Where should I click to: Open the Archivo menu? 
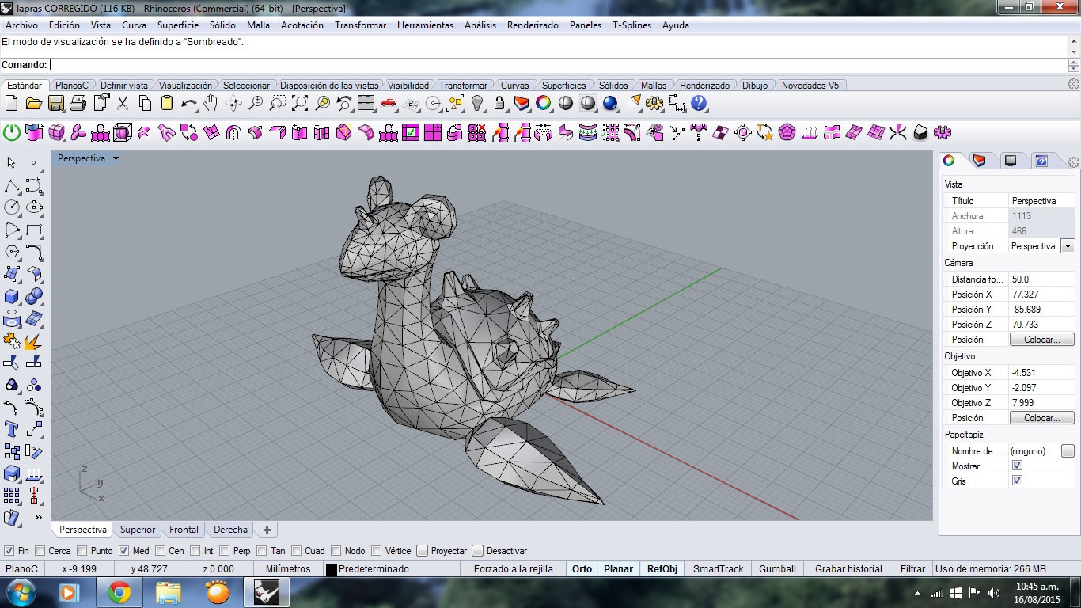(x=21, y=25)
